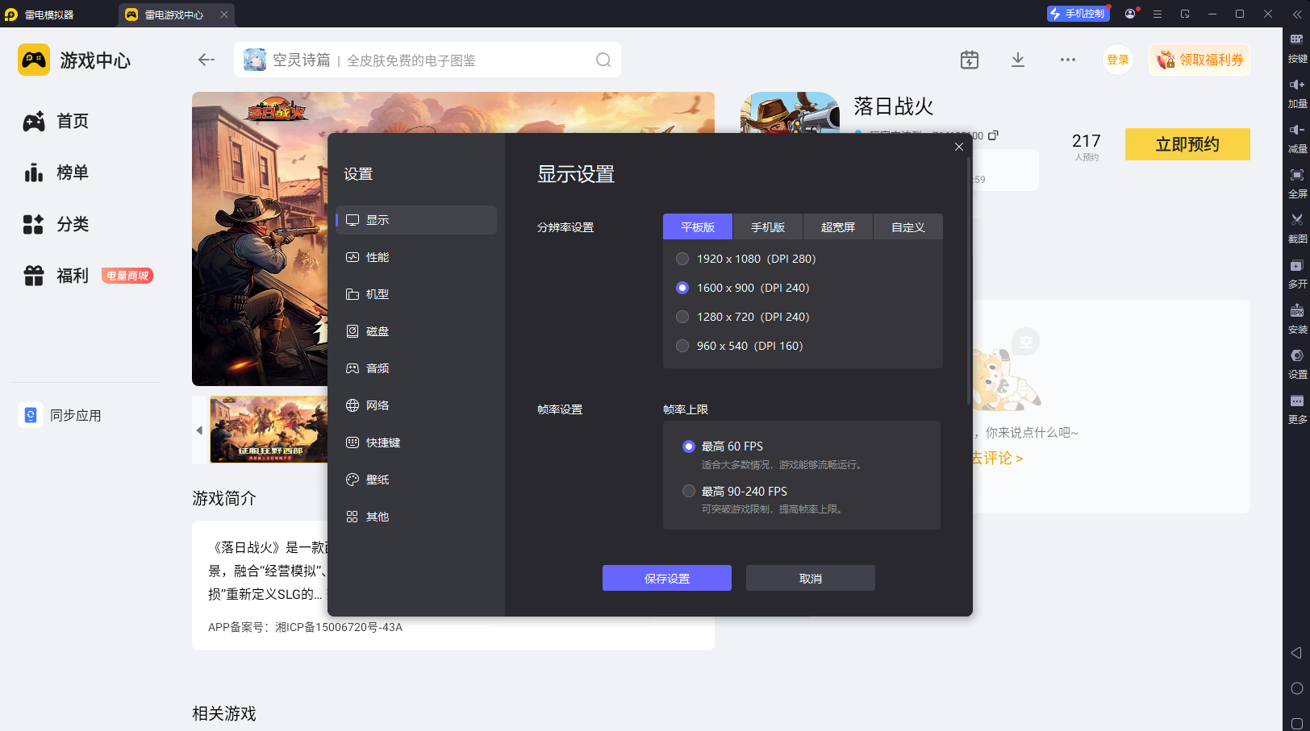Open the 榜单 rankings section
The height and width of the screenshot is (731, 1310).
56,172
